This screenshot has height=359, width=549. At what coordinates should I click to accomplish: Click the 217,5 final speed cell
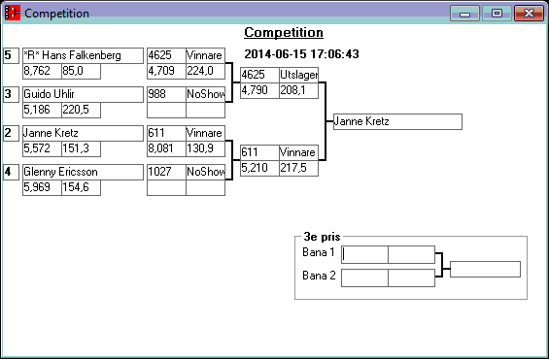click(298, 168)
